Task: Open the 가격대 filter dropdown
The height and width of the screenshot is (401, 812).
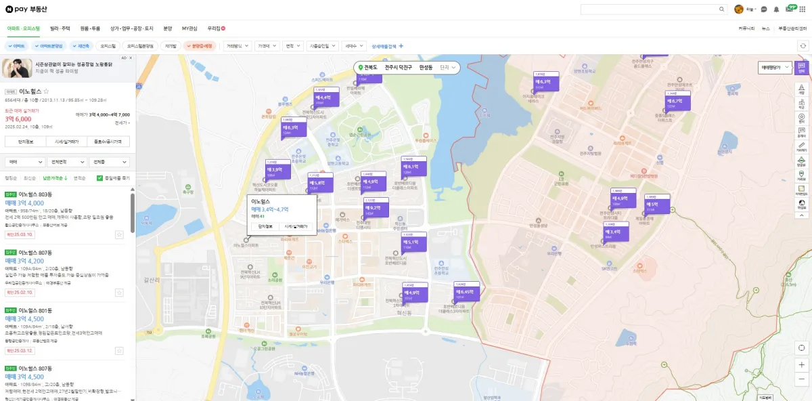Action: coord(267,46)
